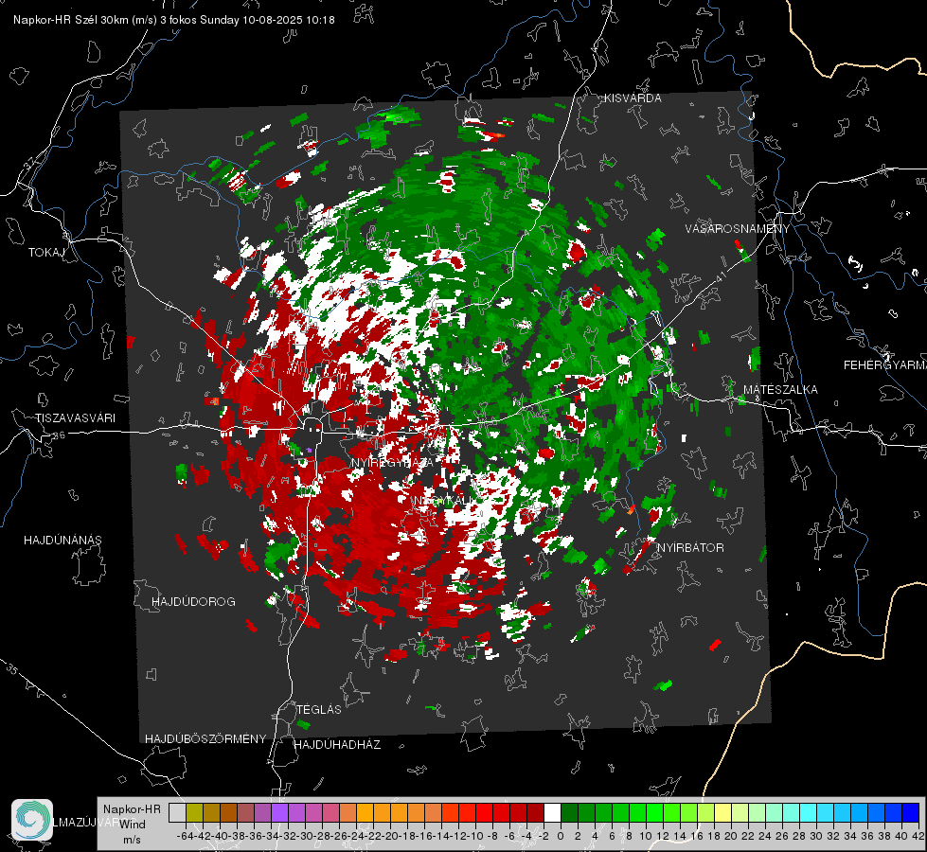The height and width of the screenshot is (852, 927).
Task: Click the TISZAVASVÁRI city label
Action: coord(75,418)
